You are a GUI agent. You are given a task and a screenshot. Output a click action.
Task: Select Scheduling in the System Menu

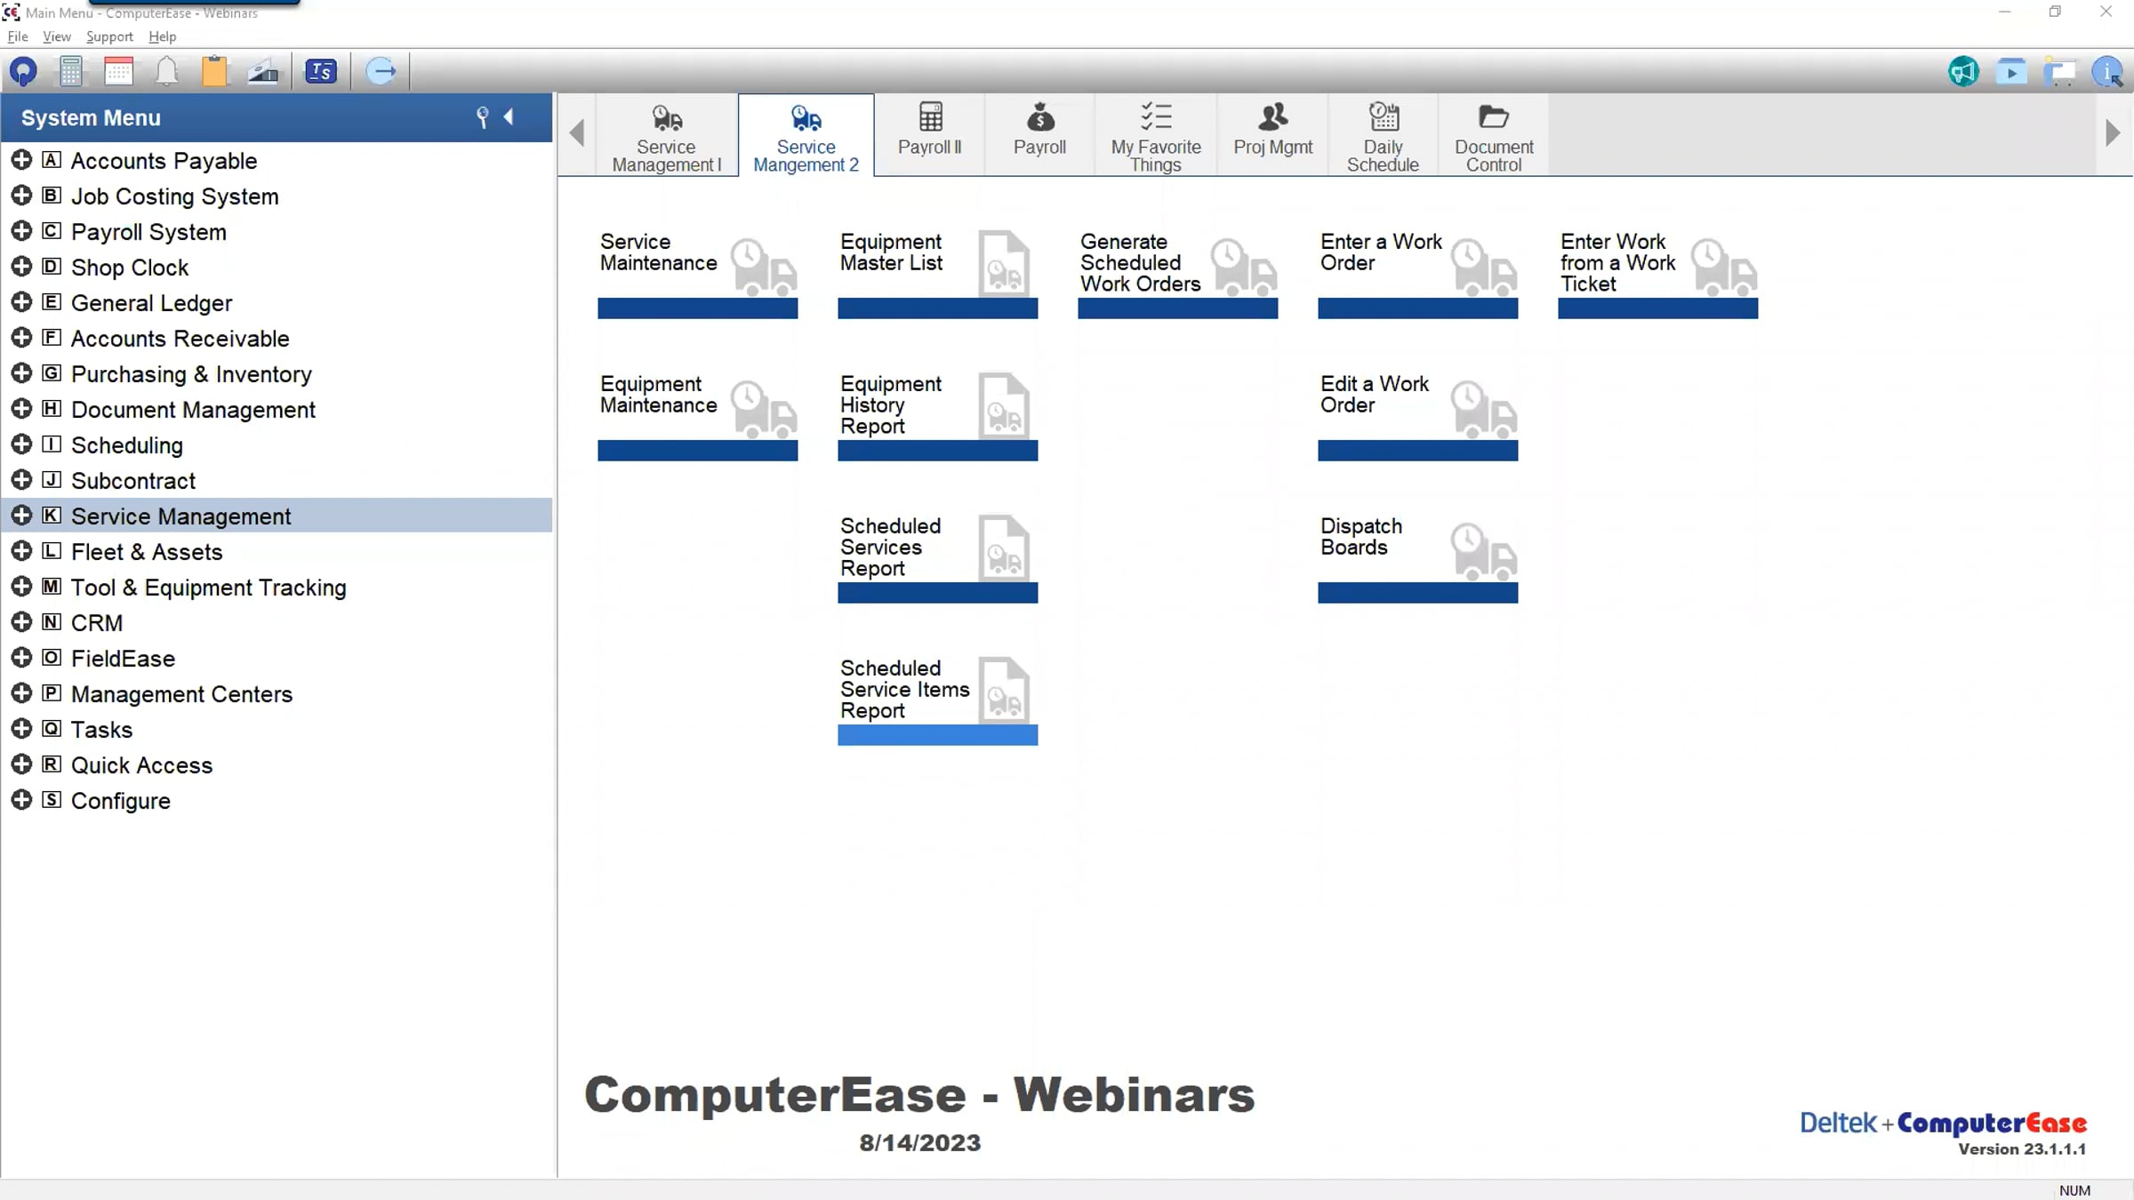(x=277, y=444)
